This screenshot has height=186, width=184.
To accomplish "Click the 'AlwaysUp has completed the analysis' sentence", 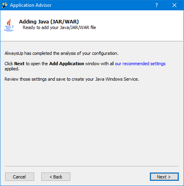I will [x=62, y=53].
